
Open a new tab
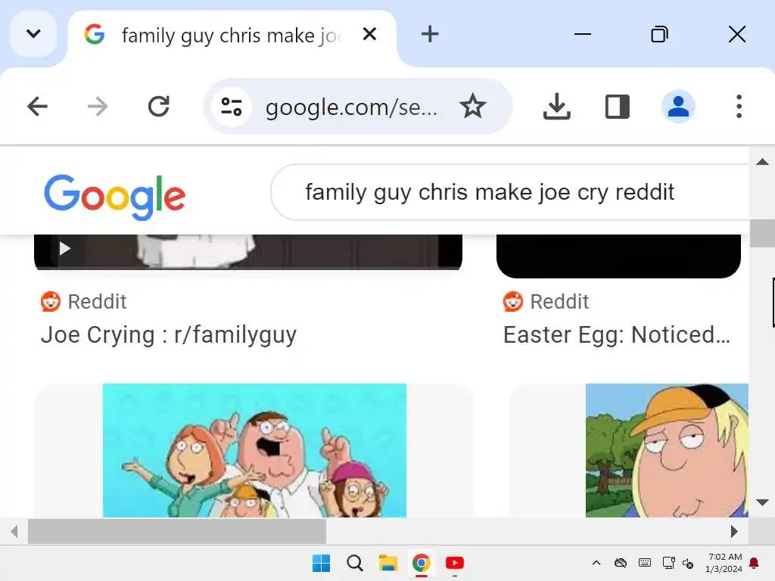(430, 34)
